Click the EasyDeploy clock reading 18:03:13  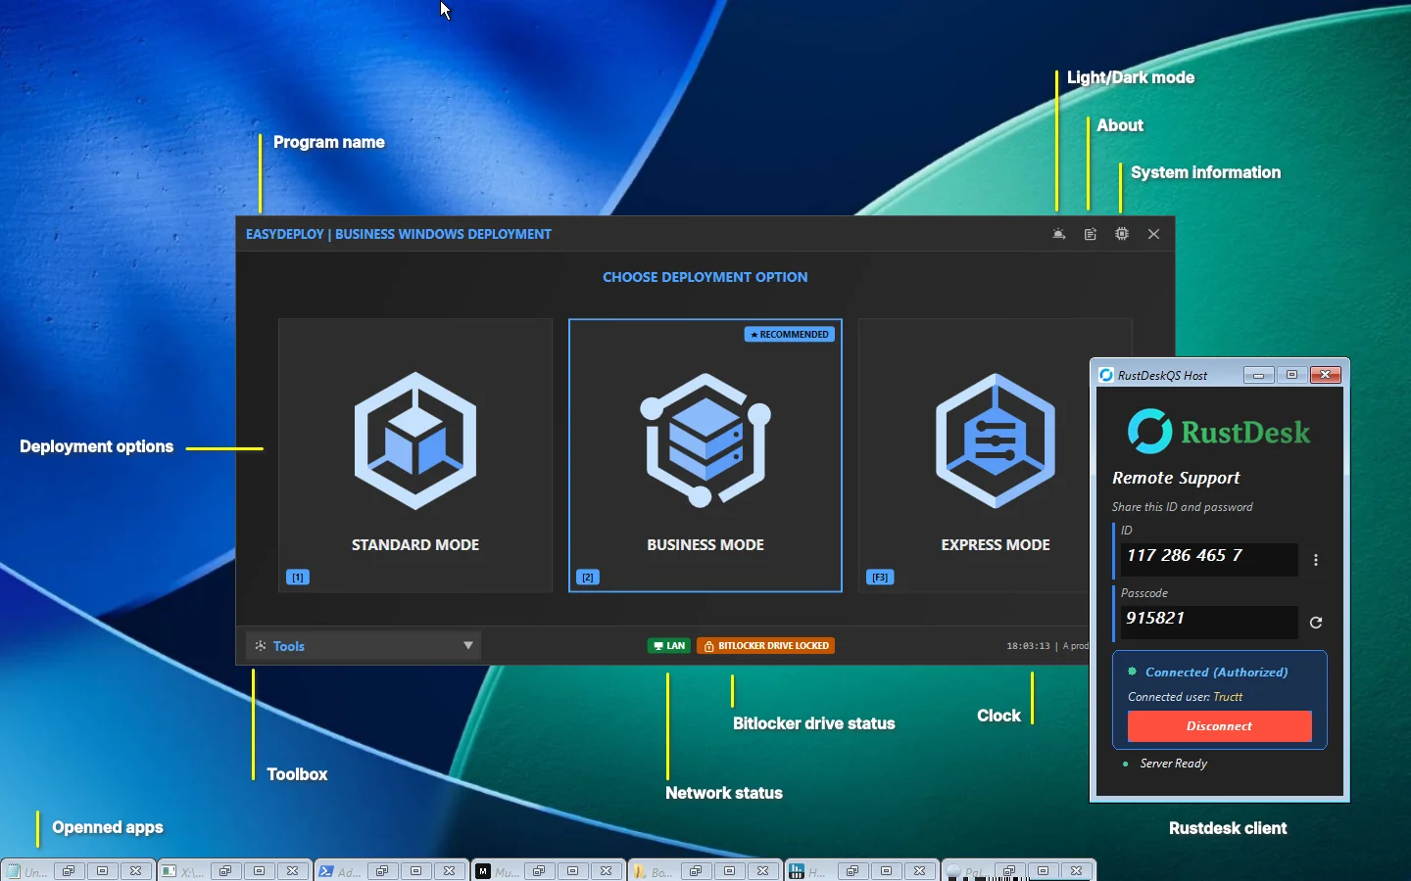click(1028, 646)
